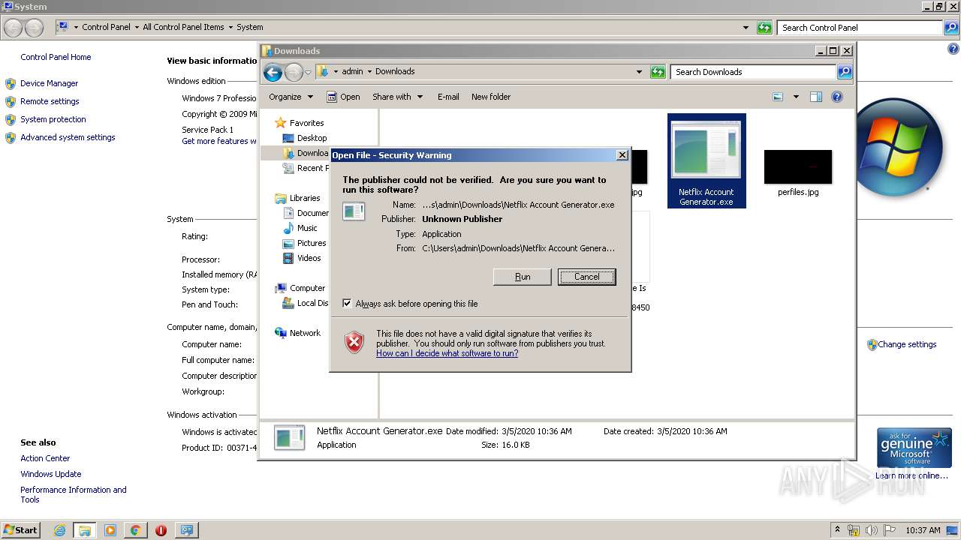
Task: Close the Security Warning dialog with the X
Action: tap(622, 154)
